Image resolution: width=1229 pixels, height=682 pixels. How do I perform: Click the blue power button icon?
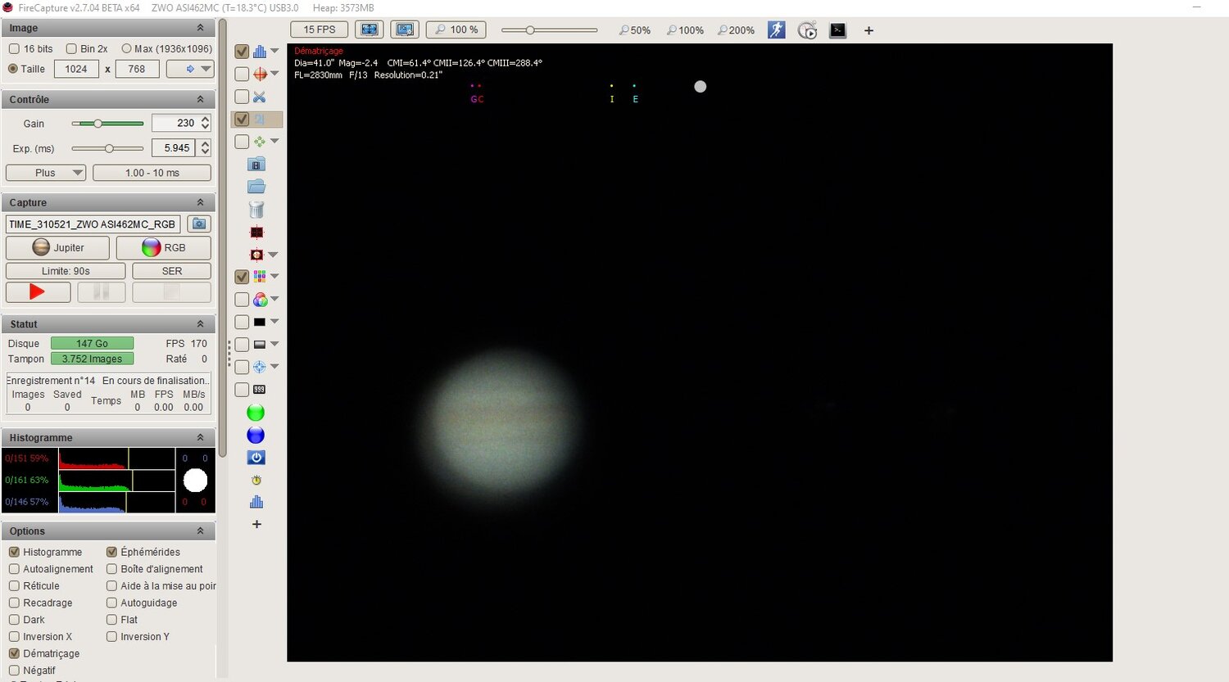[256, 458]
